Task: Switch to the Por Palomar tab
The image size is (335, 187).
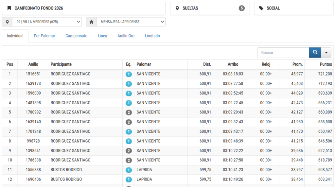Action: pos(44,36)
